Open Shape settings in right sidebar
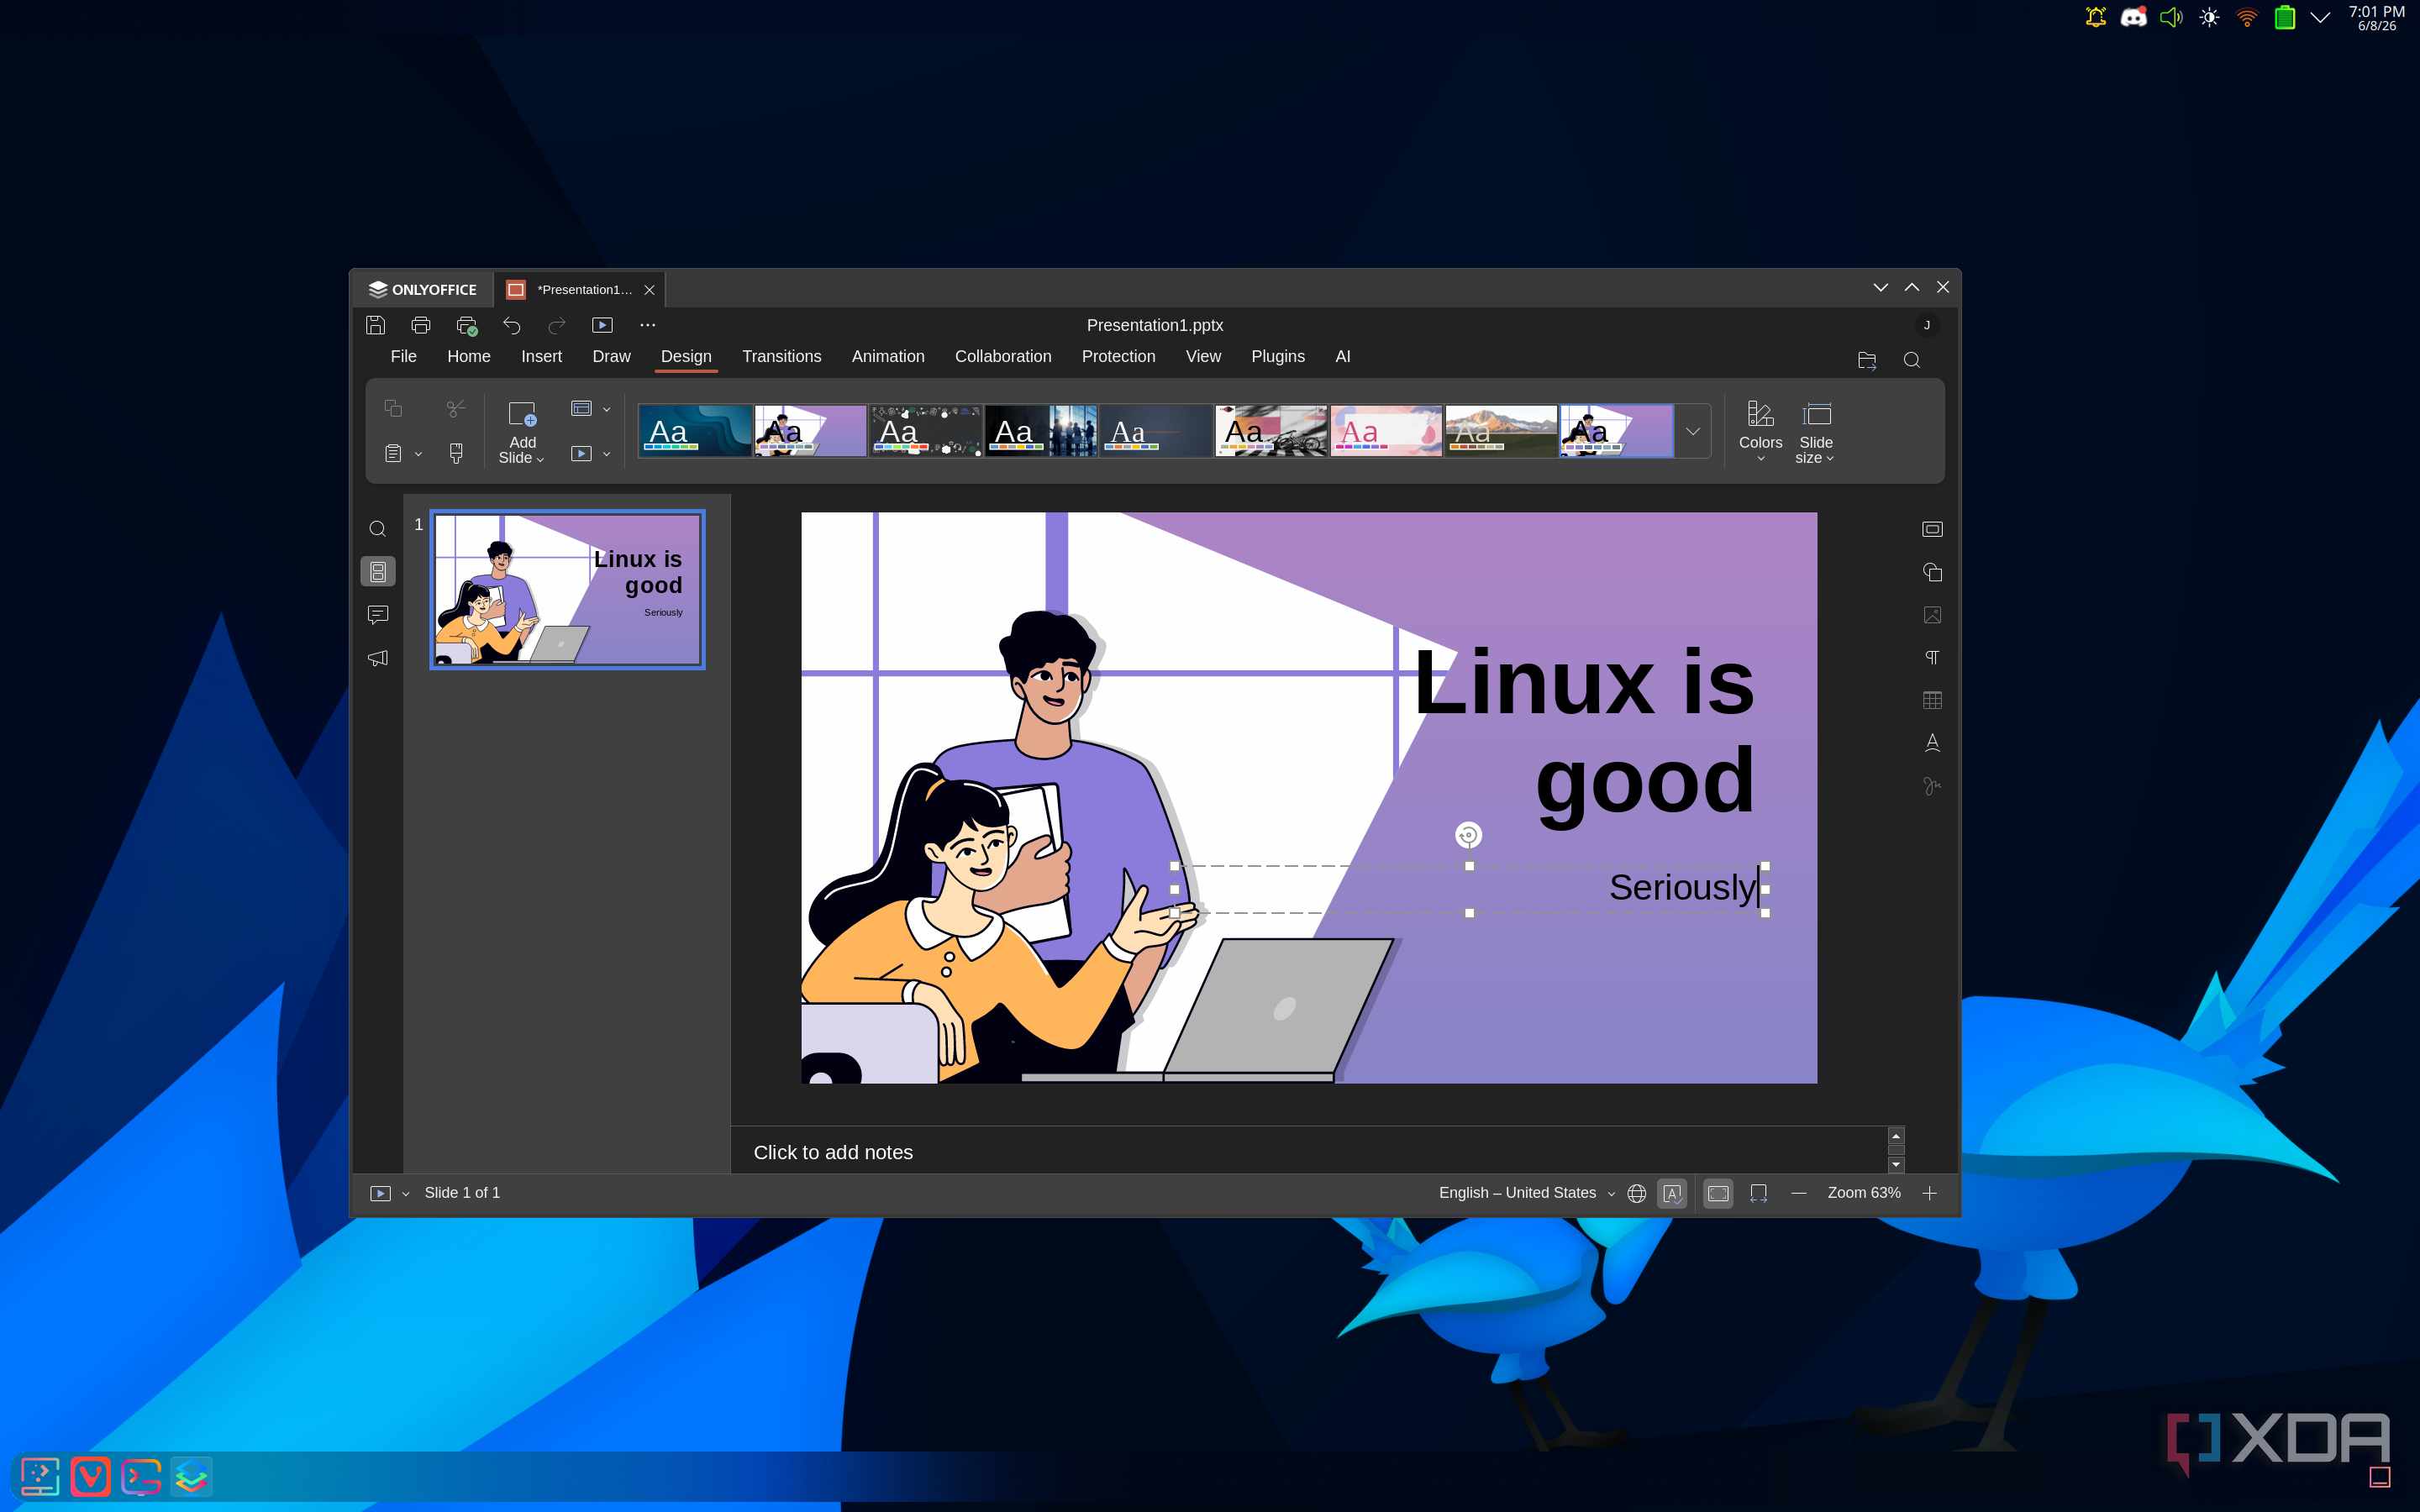2420x1512 pixels. pos(1932,572)
